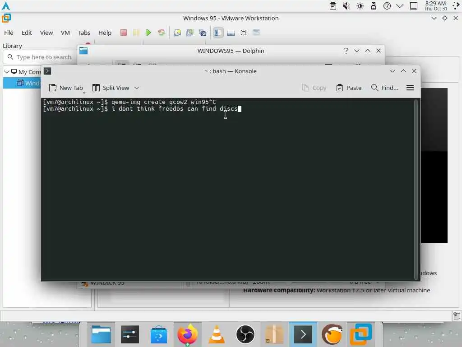The height and width of the screenshot is (347, 462).
Task: Open the Edit menu in VMware
Action: click(x=27, y=33)
